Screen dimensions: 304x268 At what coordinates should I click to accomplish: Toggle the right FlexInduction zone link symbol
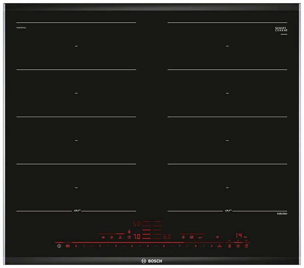tap(227, 211)
